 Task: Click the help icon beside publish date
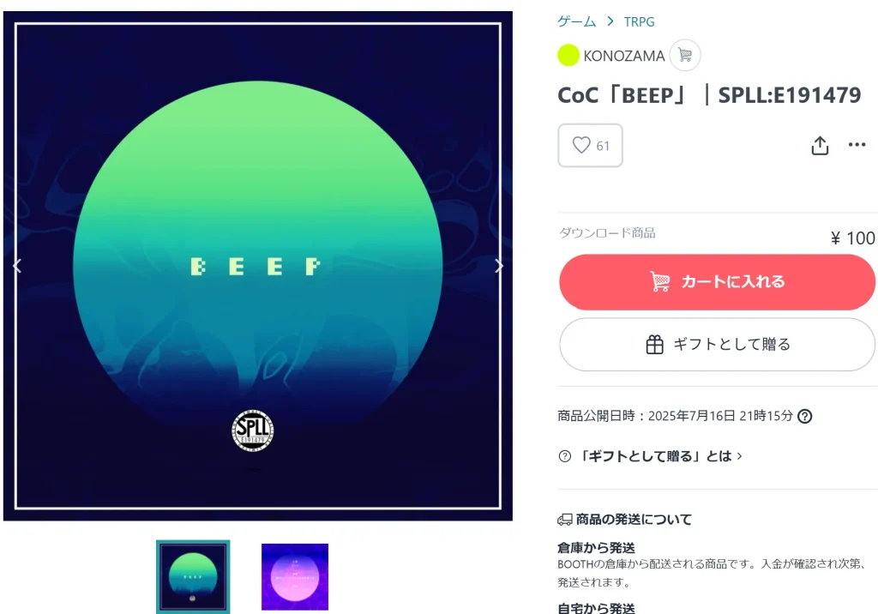click(x=804, y=416)
